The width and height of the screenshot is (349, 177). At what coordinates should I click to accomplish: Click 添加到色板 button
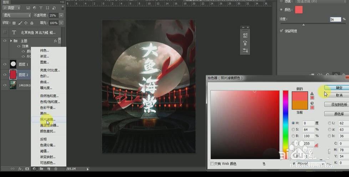coord(337,105)
